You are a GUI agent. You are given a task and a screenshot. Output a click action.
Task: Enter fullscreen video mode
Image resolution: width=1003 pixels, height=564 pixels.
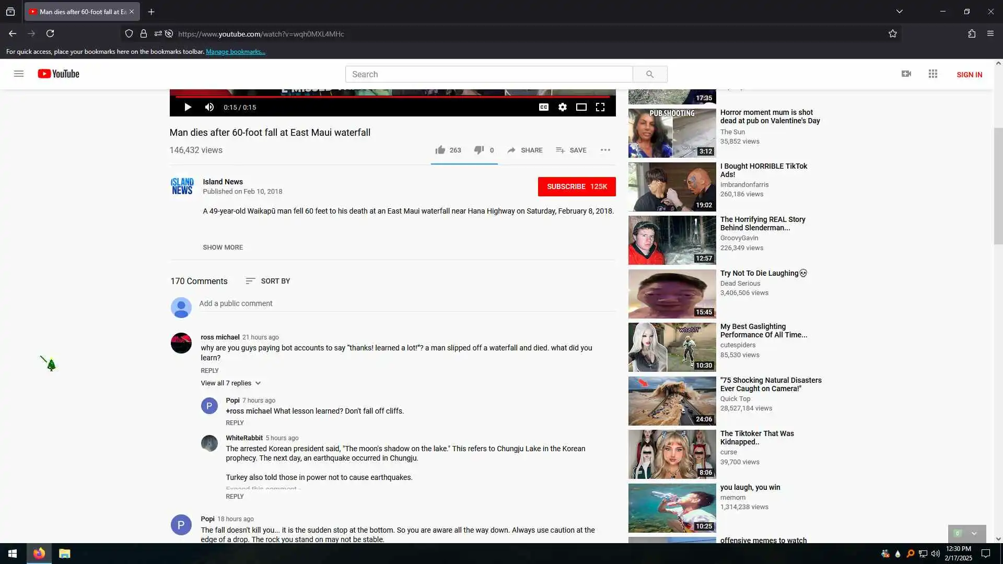pos(600,107)
